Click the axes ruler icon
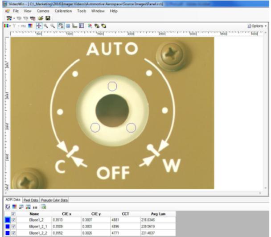271x237 pixels. click(74, 26)
